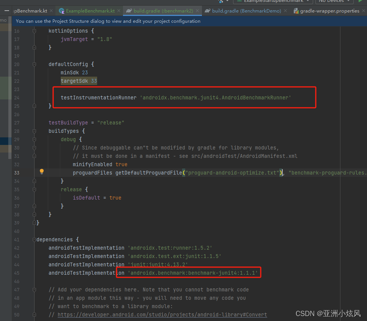Image resolution: width=367 pixels, height=321 pixels.
Task: Switch to the build.gradle (BenchmarkDemo) tab
Action: (247, 11)
